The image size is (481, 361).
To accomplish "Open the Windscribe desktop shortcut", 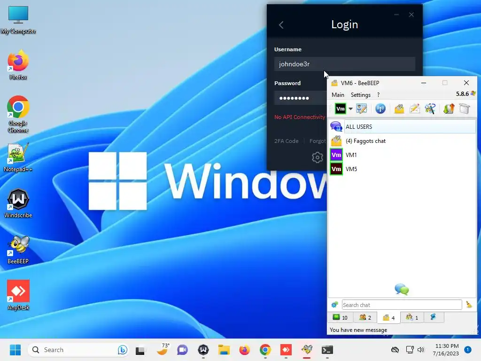I will (18, 203).
